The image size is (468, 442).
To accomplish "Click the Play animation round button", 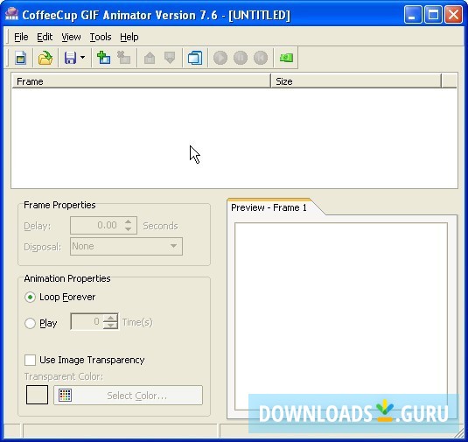I will [x=220, y=58].
